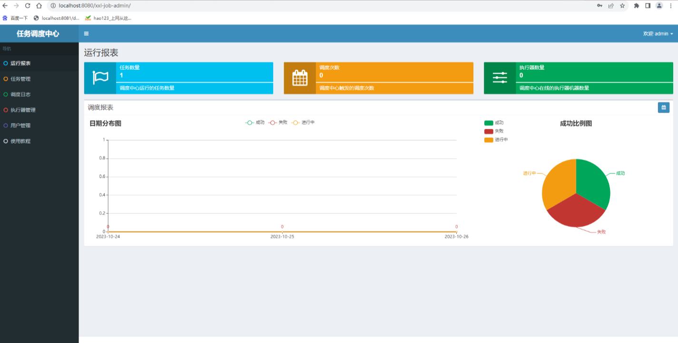The image size is (678, 343).
Task: Open 百度一下 bookmark
Action: click(x=15, y=18)
